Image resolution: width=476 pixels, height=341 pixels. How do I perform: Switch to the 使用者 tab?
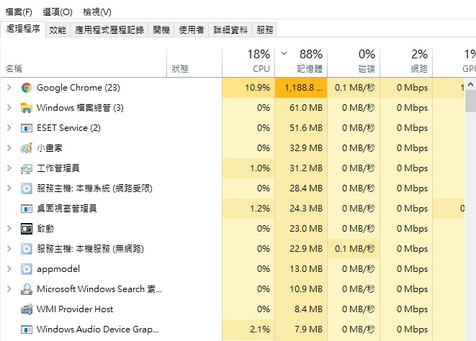(x=192, y=29)
